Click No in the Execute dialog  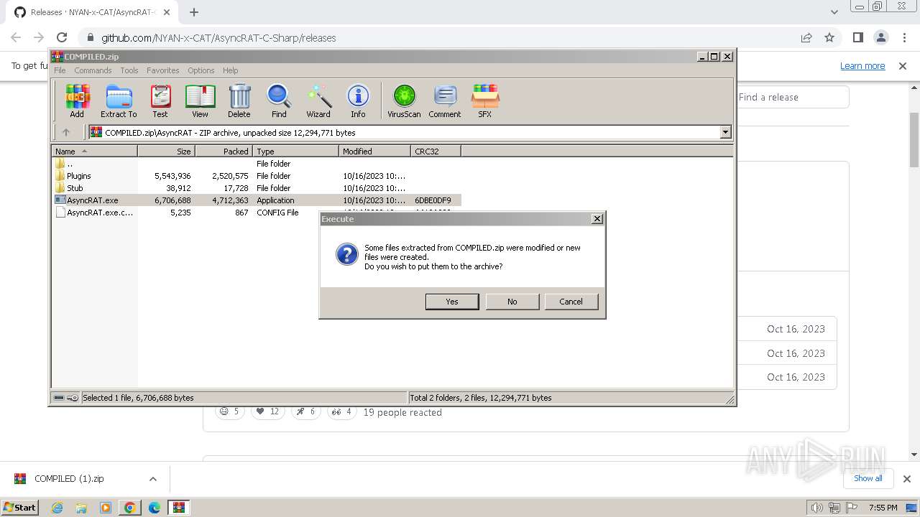(512, 302)
